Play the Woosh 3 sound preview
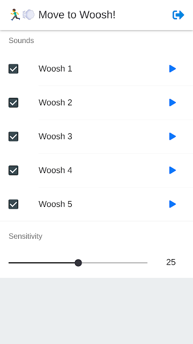The width and height of the screenshot is (193, 344). pos(173,137)
